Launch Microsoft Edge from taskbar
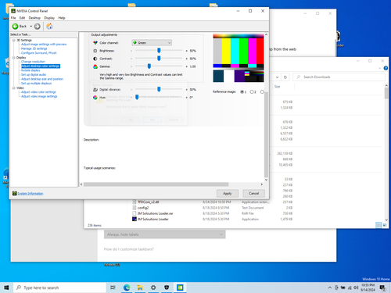 point(127,288)
